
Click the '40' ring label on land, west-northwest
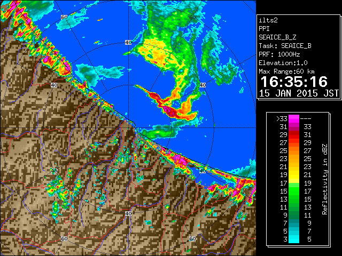pyautogui.click(x=54, y=85)
